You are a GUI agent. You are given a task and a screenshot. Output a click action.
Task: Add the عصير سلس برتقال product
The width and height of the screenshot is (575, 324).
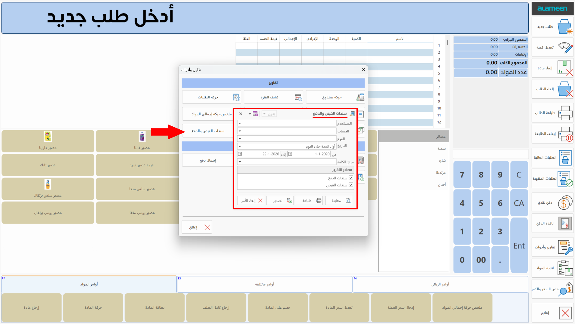[48, 189]
